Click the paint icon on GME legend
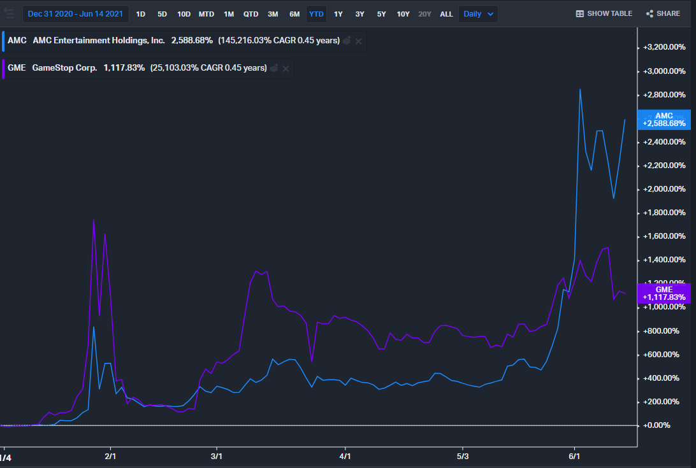 (x=274, y=68)
